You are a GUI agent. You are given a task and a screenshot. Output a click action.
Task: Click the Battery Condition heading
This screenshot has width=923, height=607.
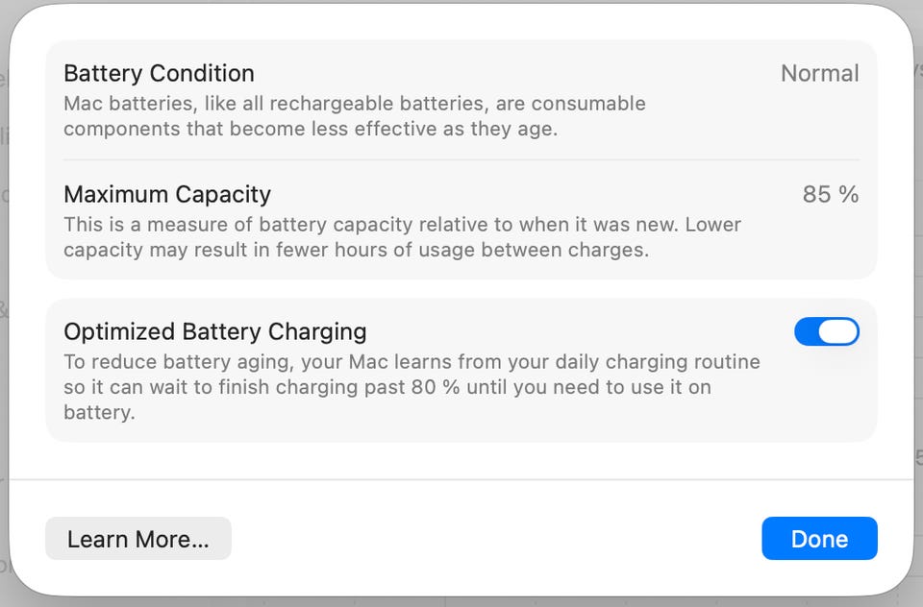point(159,73)
